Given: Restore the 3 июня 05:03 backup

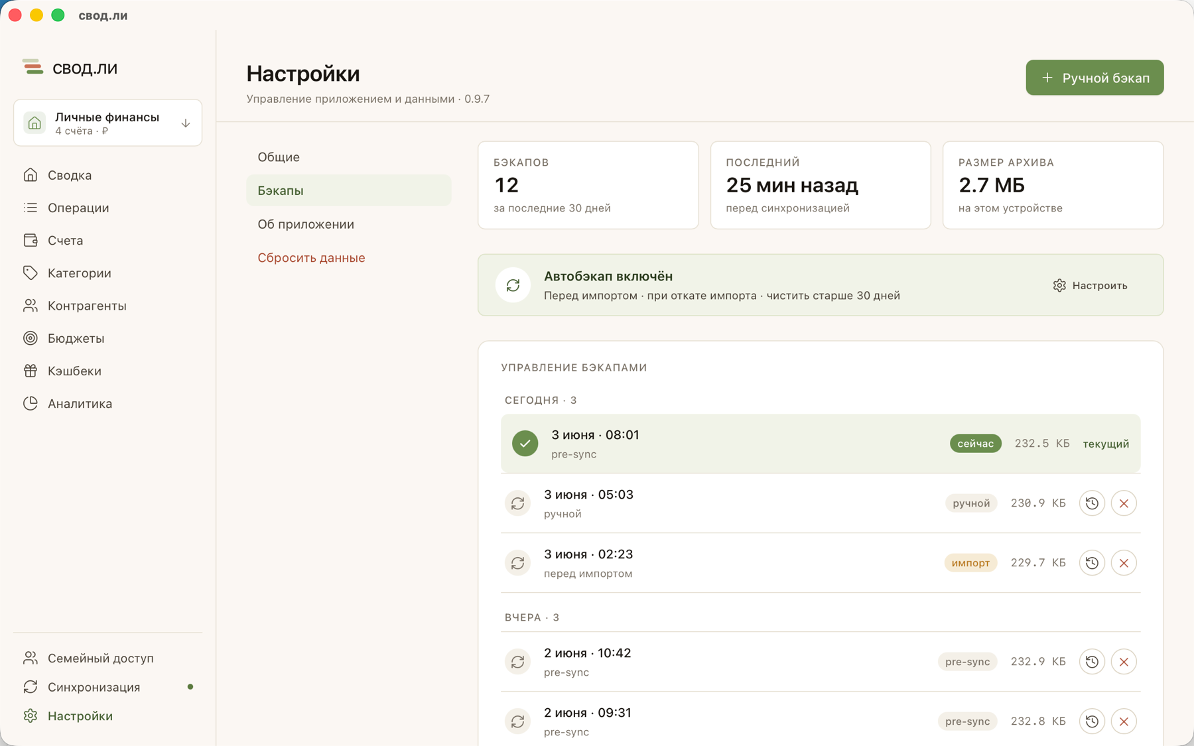Looking at the screenshot, I should [1092, 503].
